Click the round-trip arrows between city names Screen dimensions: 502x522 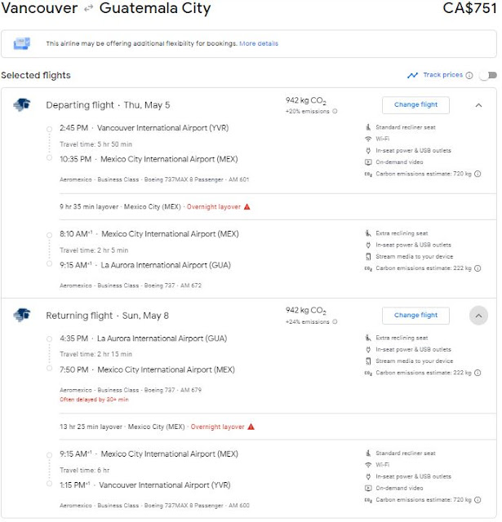[88, 9]
